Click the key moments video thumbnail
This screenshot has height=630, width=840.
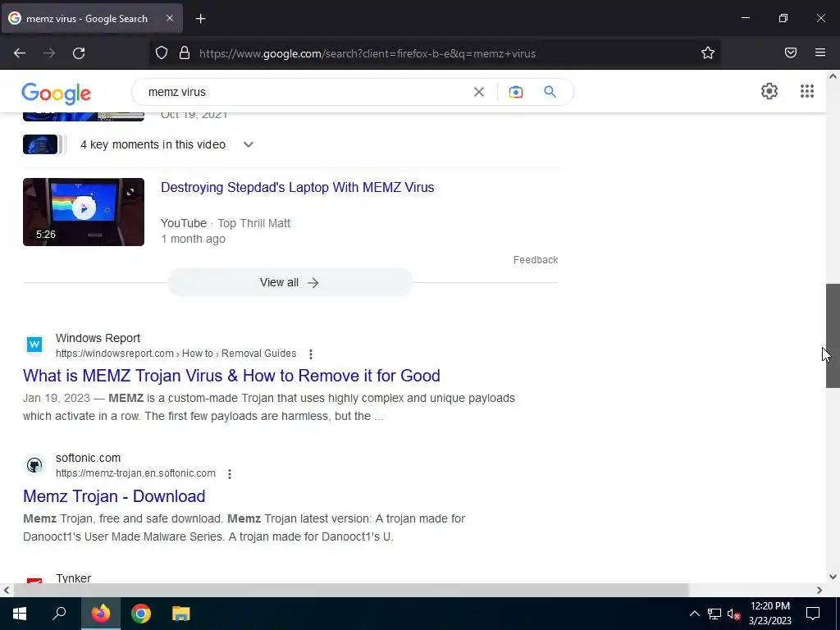point(40,144)
